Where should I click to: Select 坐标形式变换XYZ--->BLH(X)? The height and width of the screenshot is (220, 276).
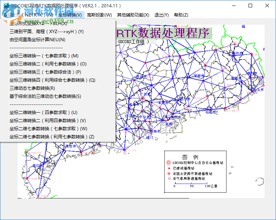(38, 24)
